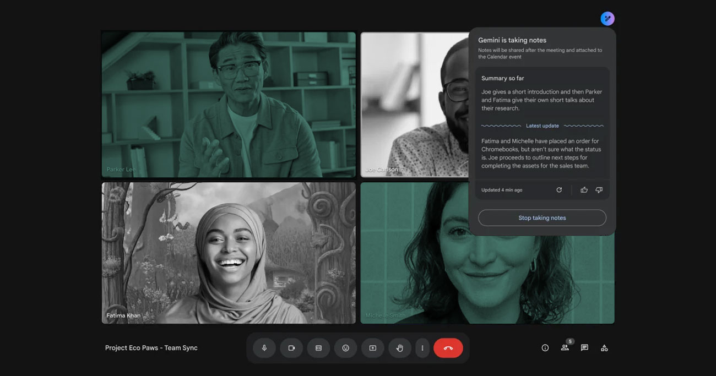Click the 'Summary so far' heading

click(503, 78)
